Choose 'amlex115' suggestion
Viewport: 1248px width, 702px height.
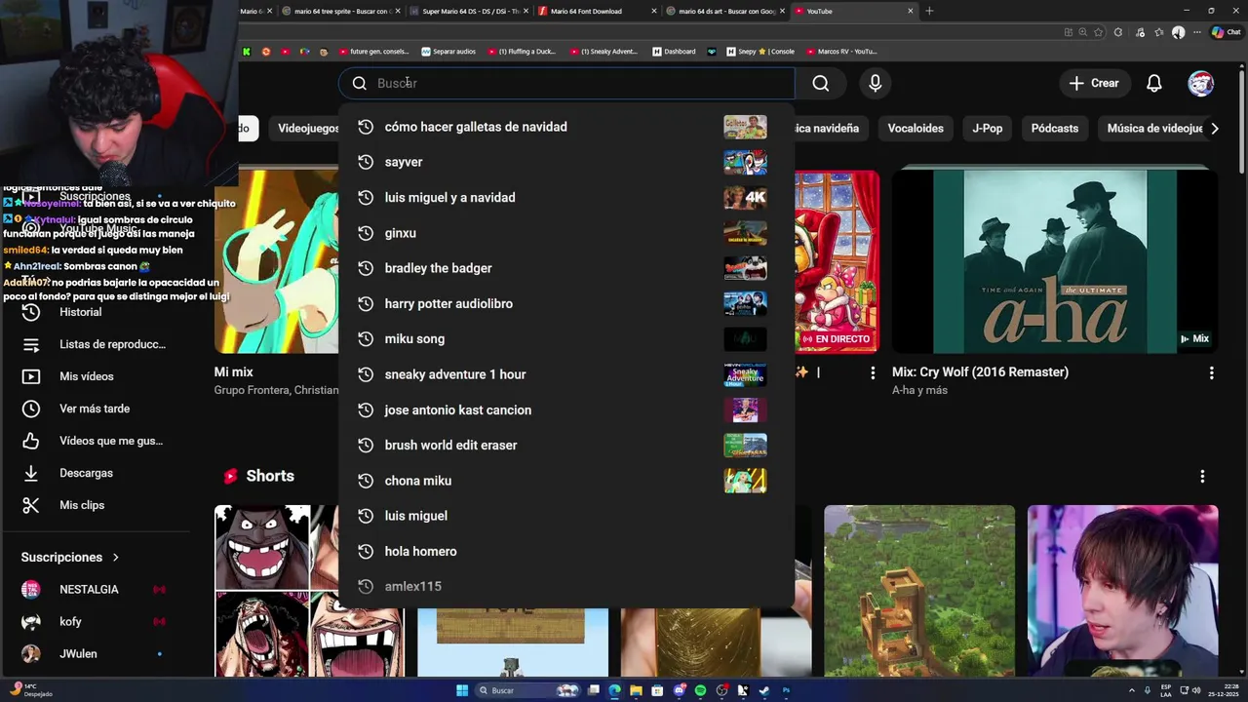point(566,586)
